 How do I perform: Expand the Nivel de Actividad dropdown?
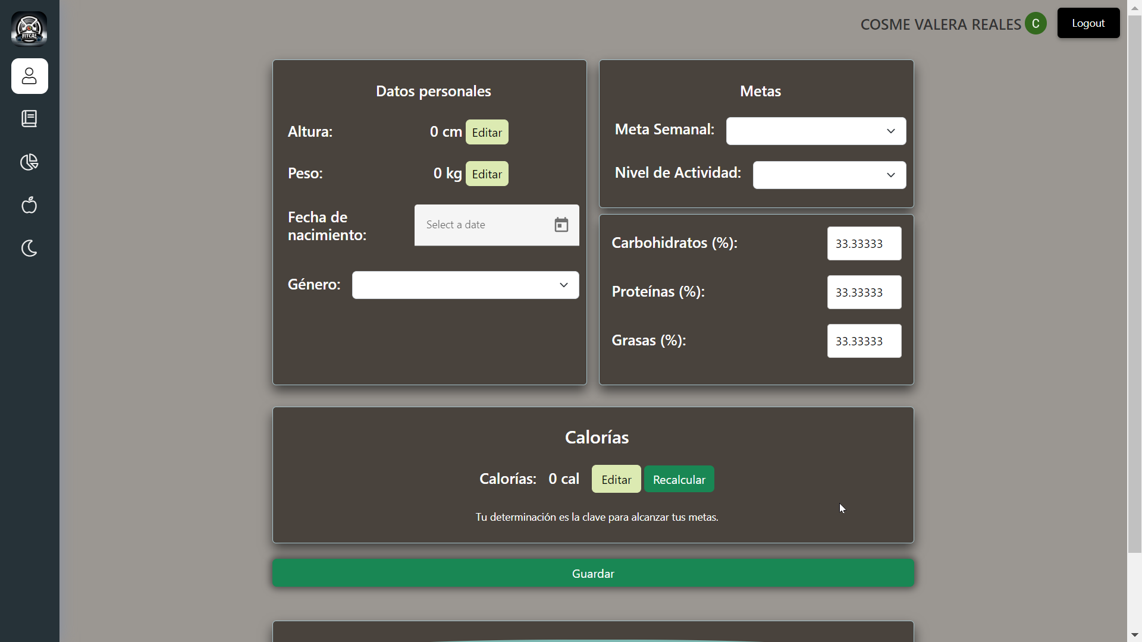(829, 175)
